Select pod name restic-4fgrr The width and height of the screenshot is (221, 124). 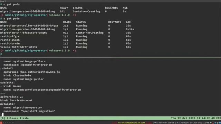[10, 37]
